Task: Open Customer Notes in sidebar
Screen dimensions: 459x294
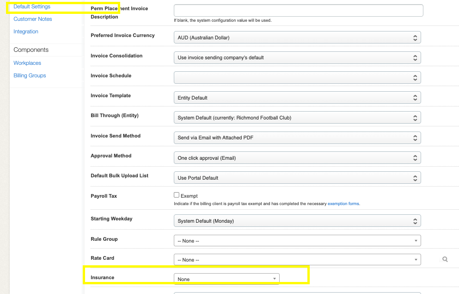Action: click(x=33, y=19)
